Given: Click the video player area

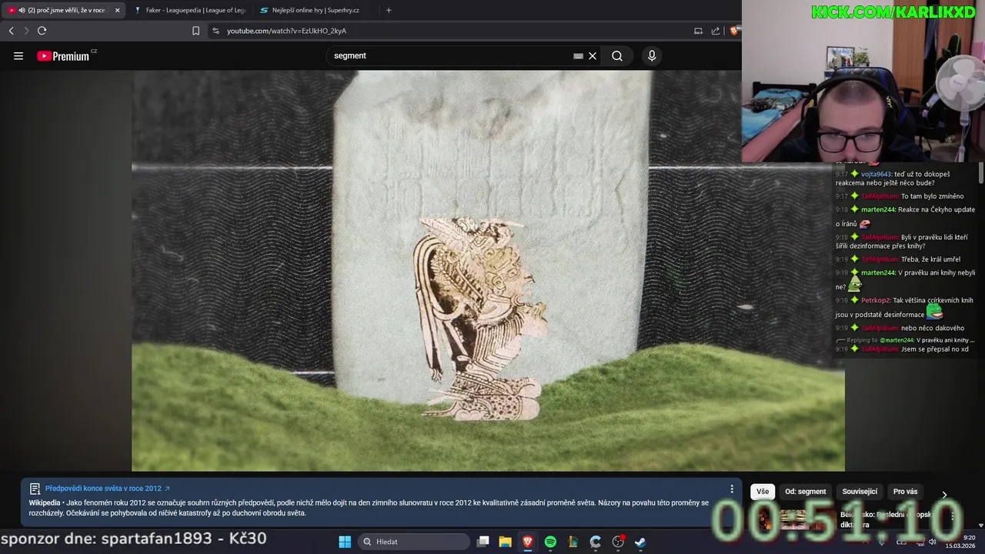Looking at the screenshot, I should [488, 271].
